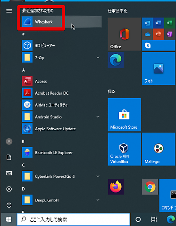176x226 pixels.
Task: Click the 'B' letter group header
Action: click(23, 142)
